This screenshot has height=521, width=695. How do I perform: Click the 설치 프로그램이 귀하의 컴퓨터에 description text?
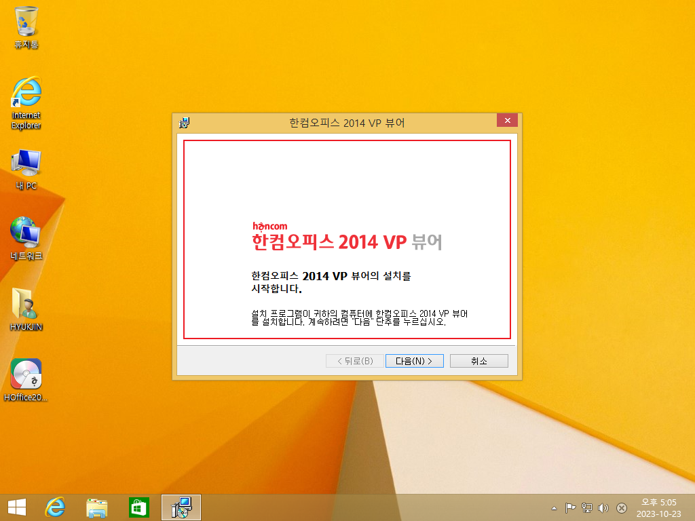click(360, 317)
